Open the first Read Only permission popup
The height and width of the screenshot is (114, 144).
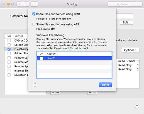point(128,65)
